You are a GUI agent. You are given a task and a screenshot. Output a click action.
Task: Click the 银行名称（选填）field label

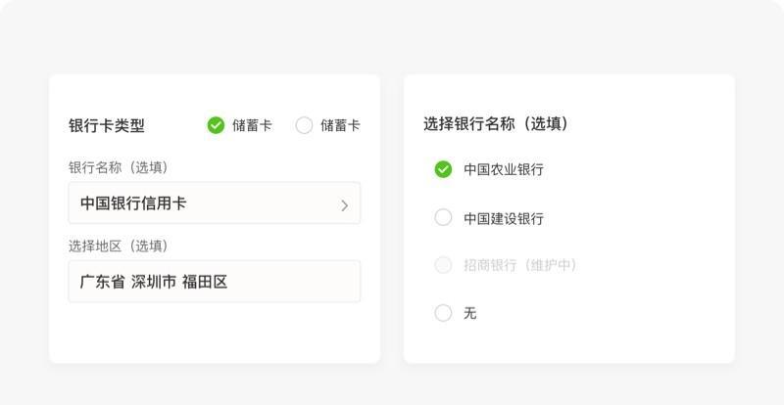(x=119, y=168)
